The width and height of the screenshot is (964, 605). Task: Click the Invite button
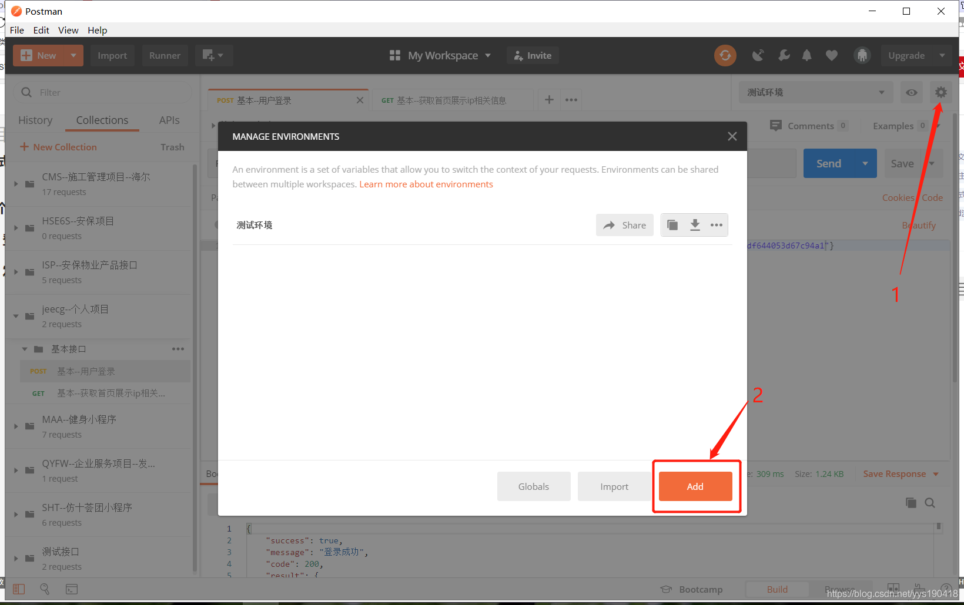[533, 55]
